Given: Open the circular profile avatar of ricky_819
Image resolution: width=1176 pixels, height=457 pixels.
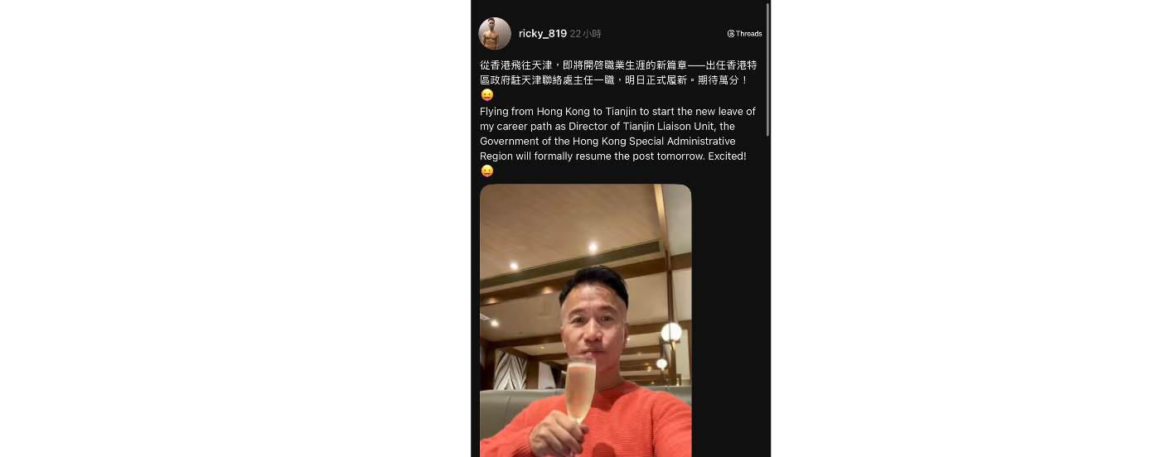Looking at the screenshot, I should [495, 34].
